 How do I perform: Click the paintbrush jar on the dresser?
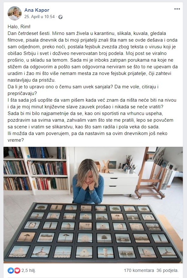pyautogui.click(x=131, y=167)
